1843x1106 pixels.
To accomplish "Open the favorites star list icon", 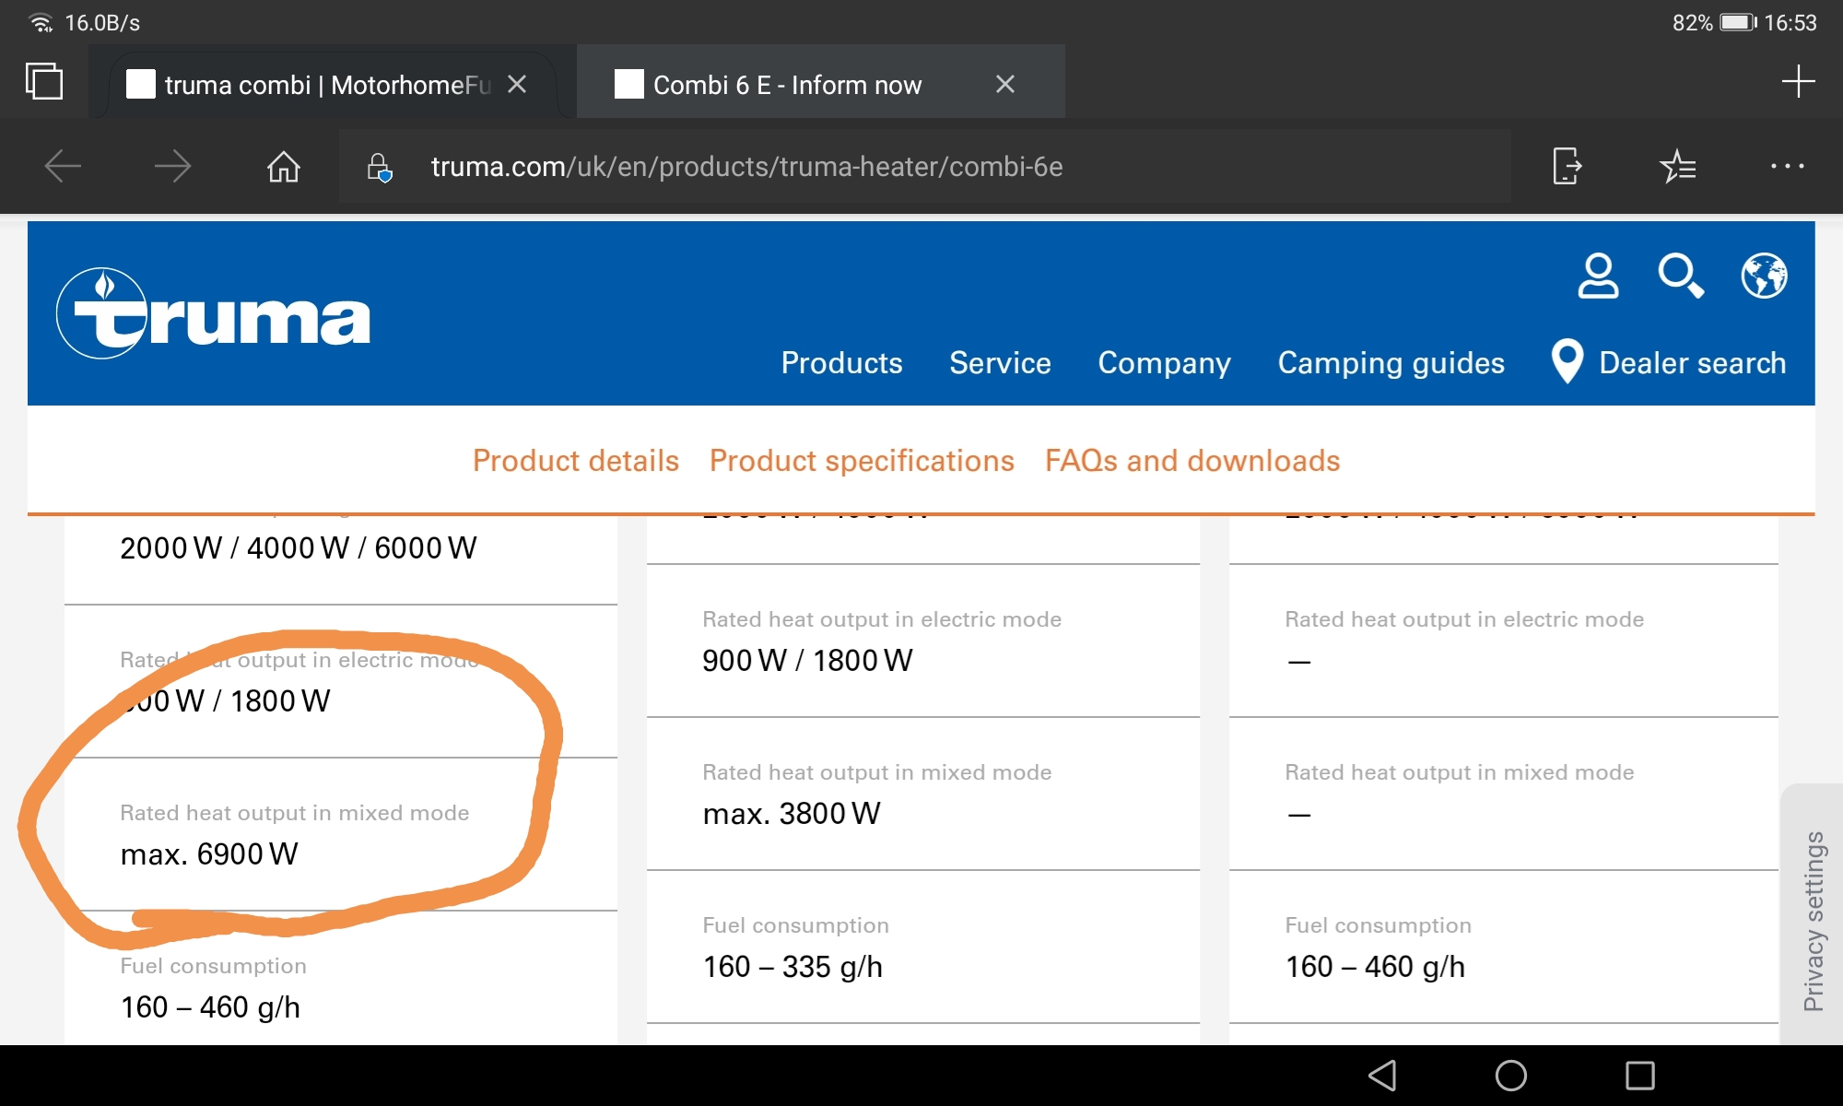I will coord(1677,167).
